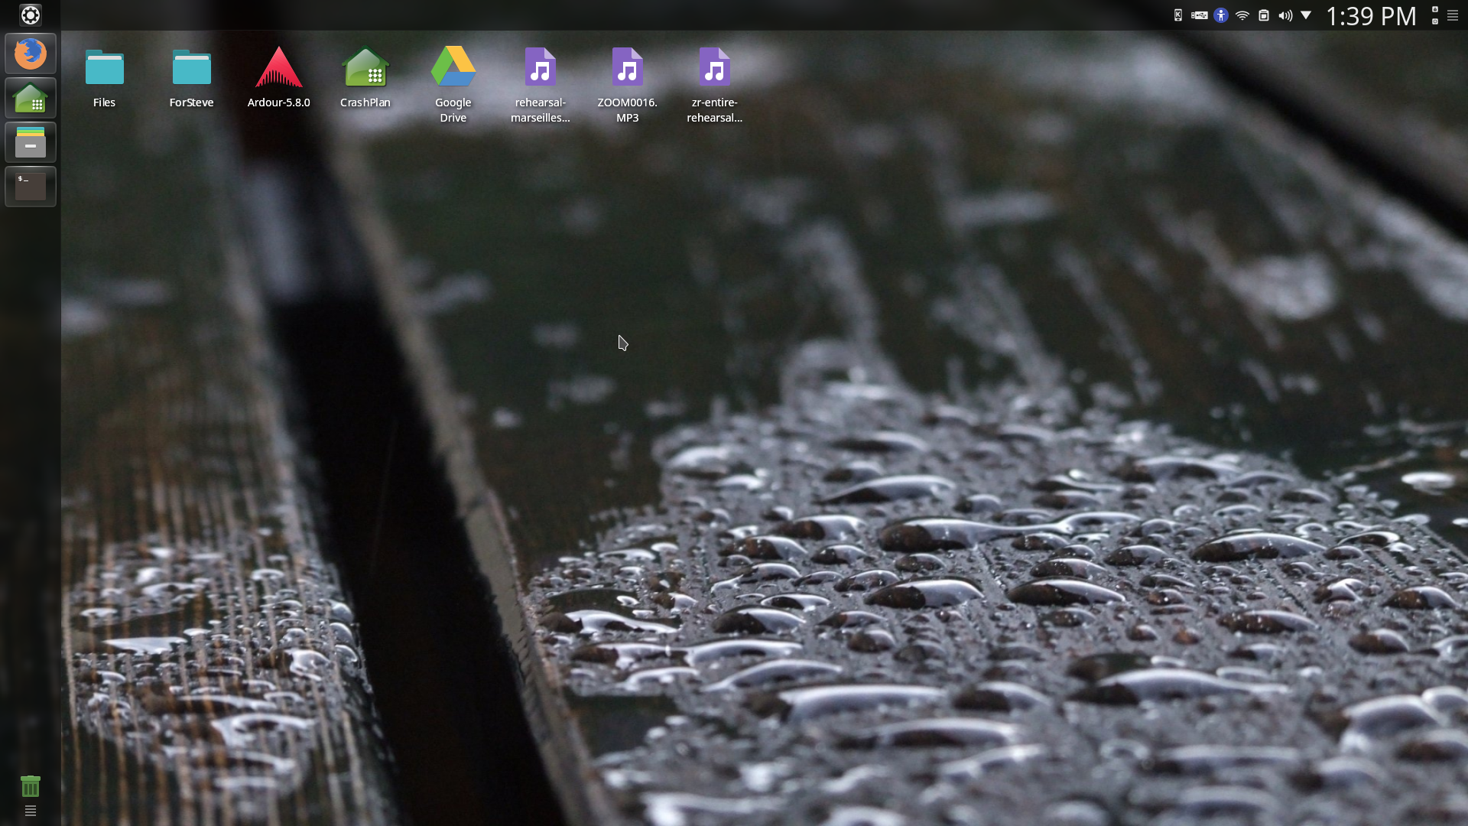Viewport: 1468px width, 826px height.
Task: Open the calendar from 1:39 PM clock
Action: click(1371, 16)
